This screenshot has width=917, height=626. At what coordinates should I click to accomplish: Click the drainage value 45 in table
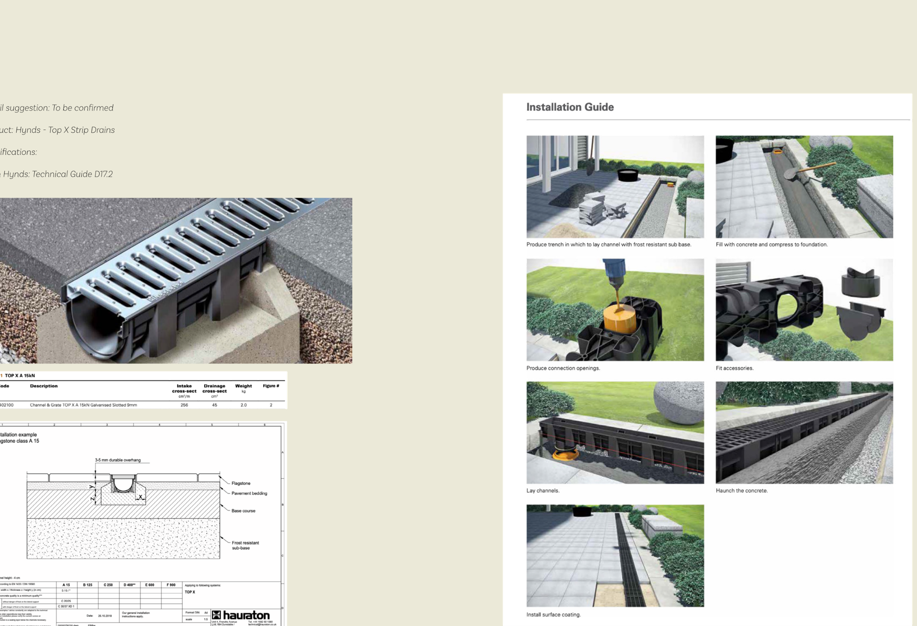pyautogui.click(x=214, y=405)
